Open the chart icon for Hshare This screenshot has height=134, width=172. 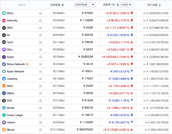tap(40, 122)
